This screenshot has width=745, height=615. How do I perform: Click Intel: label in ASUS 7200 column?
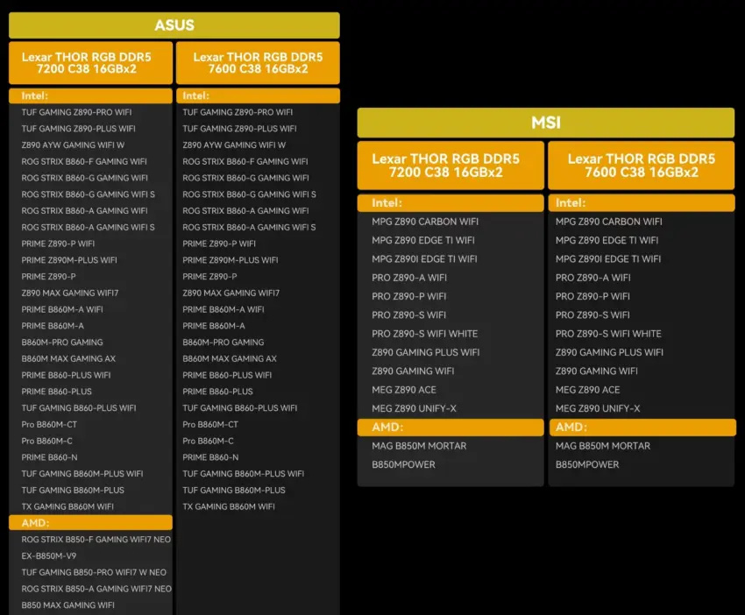(35, 96)
